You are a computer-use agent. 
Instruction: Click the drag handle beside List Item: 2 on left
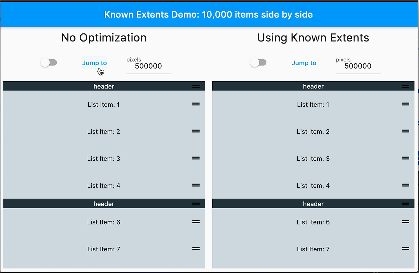(x=196, y=131)
